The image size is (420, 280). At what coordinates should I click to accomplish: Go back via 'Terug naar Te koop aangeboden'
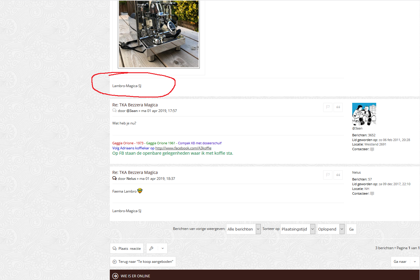[x=143, y=262]
